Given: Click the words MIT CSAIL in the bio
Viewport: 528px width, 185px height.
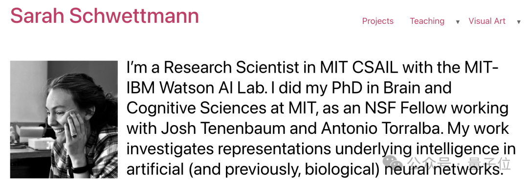Looking at the screenshot, I should point(359,68).
